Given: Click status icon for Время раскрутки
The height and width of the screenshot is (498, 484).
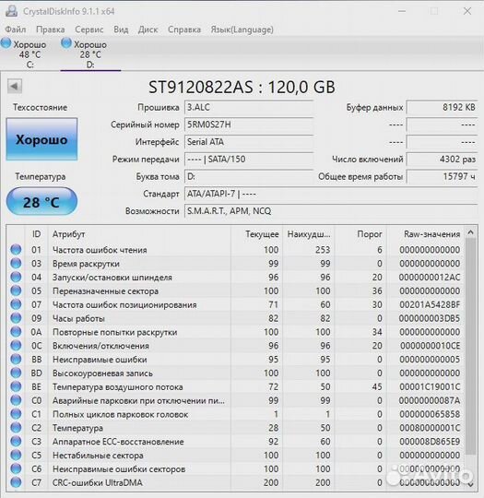Looking at the screenshot, I should click(x=16, y=263).
